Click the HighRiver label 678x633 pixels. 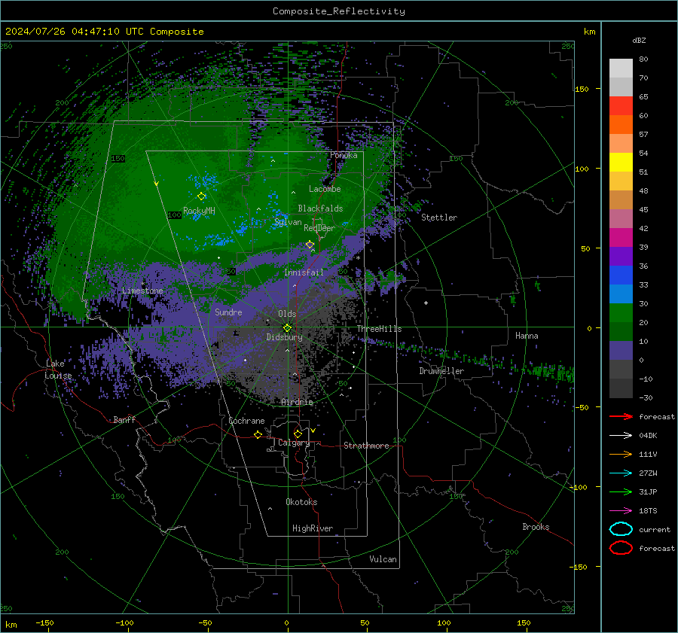[313, 528]
